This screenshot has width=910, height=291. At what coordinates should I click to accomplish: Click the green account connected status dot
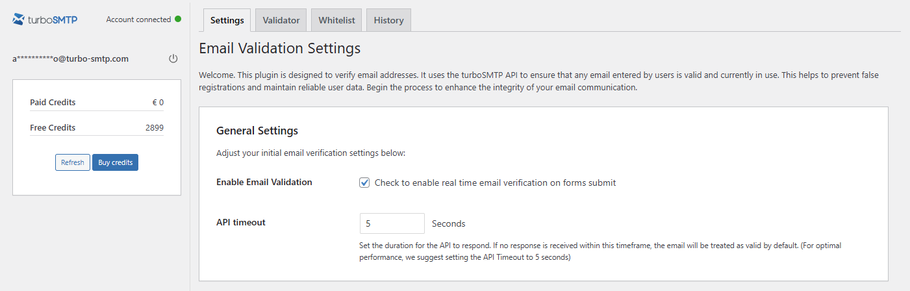pos(178,19)
